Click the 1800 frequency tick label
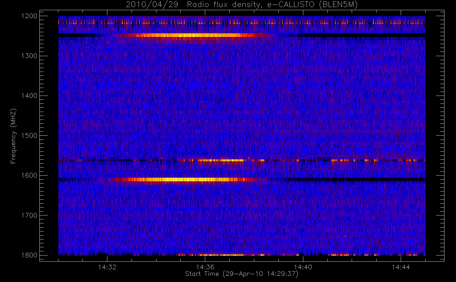 [x=29, y=255]
